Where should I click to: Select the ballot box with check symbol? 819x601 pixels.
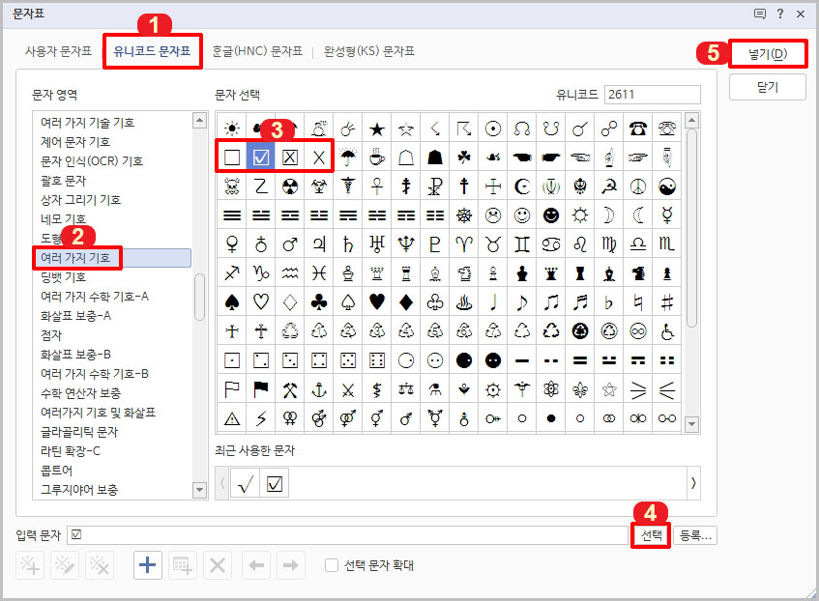point(259,155)
